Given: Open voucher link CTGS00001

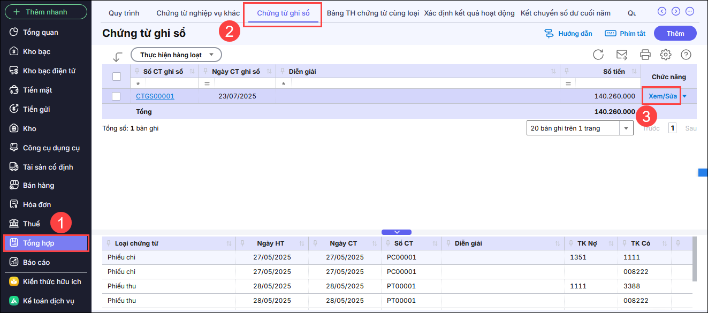Looking at the screenshot, I should pyautogui.click(x=155, y=96).
